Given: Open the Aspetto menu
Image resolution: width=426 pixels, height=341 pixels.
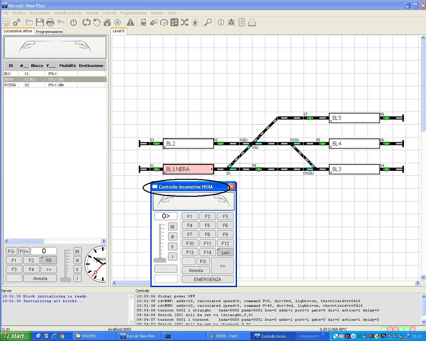Looking at the screenshot, I should [x=157, y=13].
